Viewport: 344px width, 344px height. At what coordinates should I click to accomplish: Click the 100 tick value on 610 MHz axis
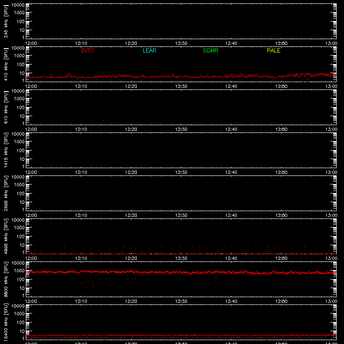(x=21, y=107)
